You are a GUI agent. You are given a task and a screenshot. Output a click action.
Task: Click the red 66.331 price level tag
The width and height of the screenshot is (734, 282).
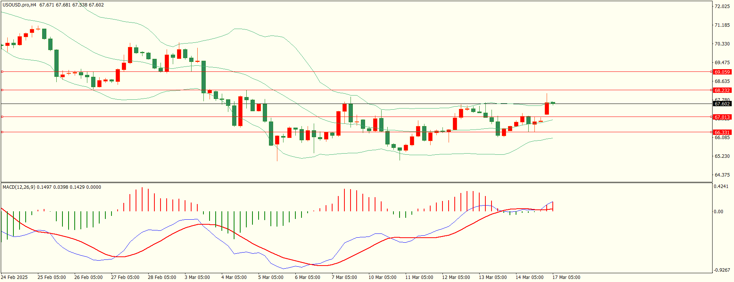[722, 132]
